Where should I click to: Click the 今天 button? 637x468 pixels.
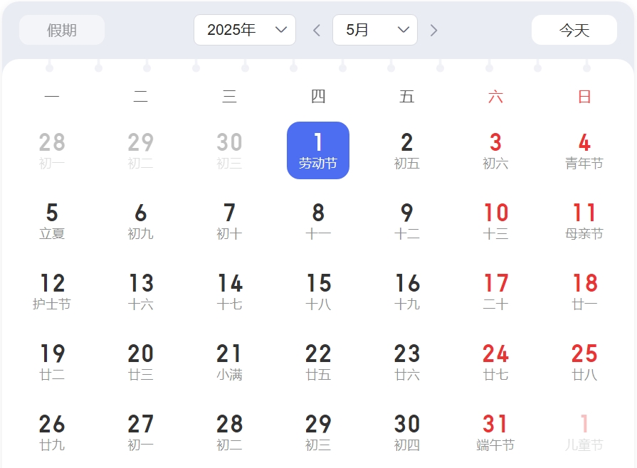(x=574, y=30)
